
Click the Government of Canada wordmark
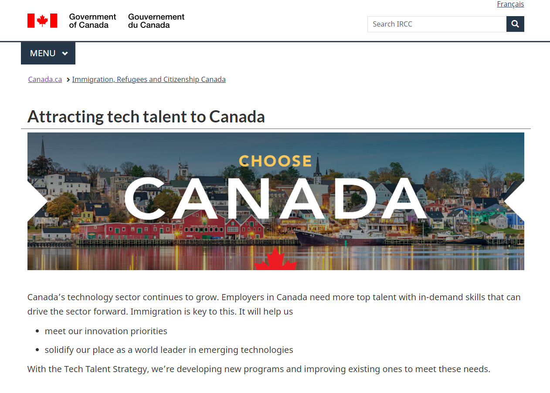pos(92,21)
